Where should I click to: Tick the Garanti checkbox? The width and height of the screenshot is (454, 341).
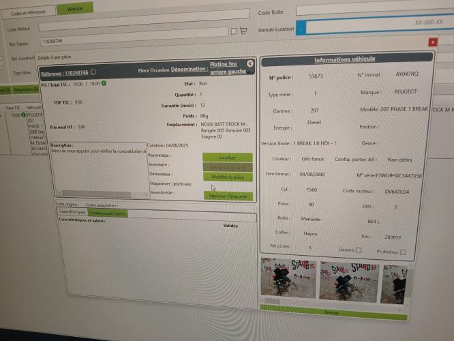(358, 250)
